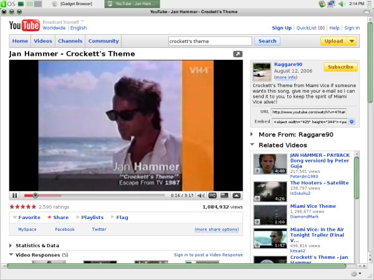Go to the Home tab
Screen dimensions: 374x280
pos(20,41)
